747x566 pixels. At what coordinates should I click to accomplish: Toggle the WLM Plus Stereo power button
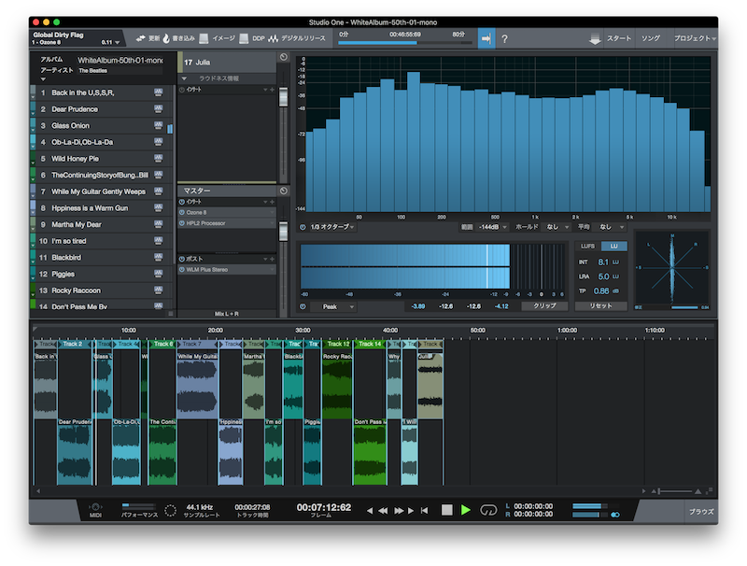point(182,270)
